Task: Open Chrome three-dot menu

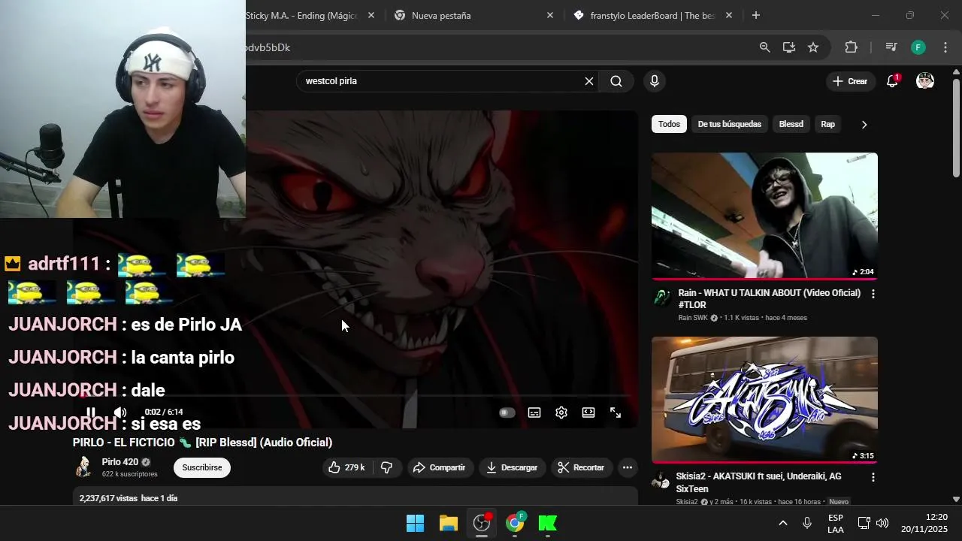Action: pyautogui.click(x=945, y=47)
